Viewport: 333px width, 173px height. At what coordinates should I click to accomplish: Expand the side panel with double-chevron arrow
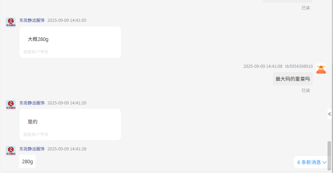coord(329,114)
